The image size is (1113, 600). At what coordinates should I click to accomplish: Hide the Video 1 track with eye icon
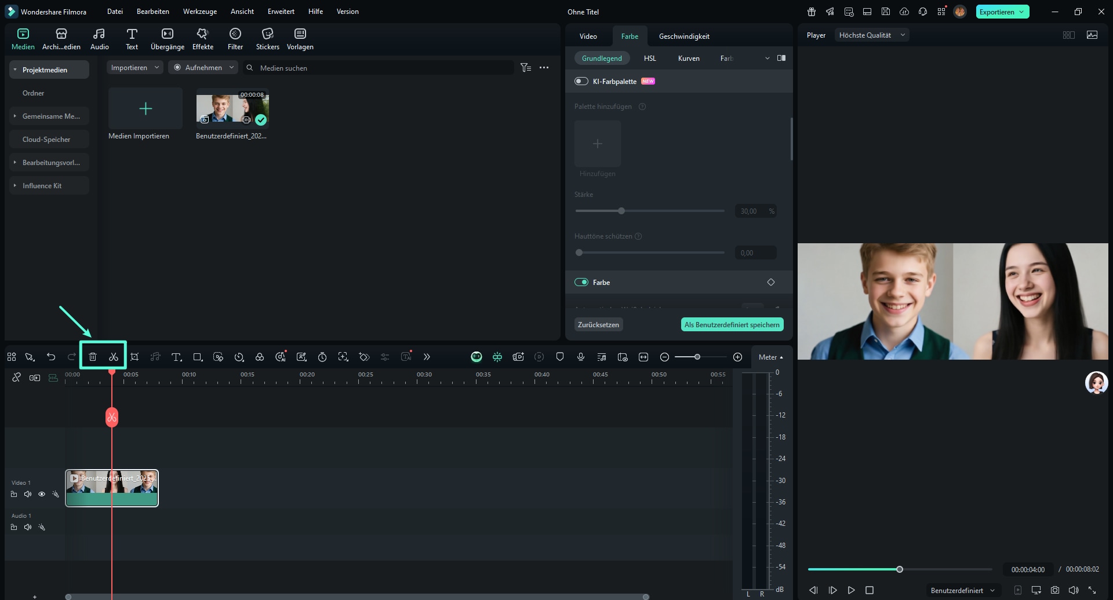coord(42,494)
